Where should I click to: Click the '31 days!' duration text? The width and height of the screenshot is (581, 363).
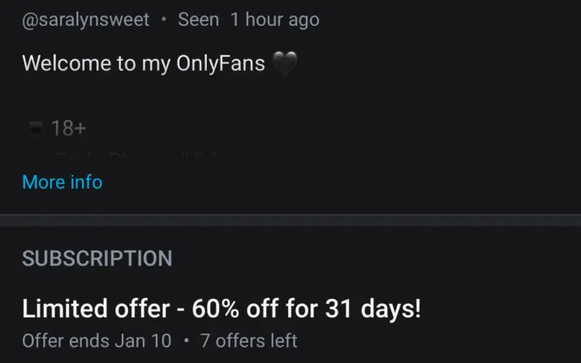click(x=373, y=309)
